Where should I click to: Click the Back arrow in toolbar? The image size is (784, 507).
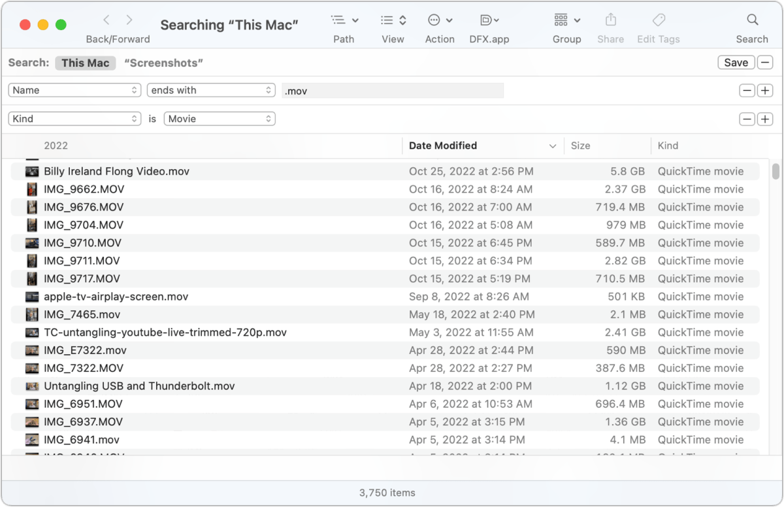[106, 20]
